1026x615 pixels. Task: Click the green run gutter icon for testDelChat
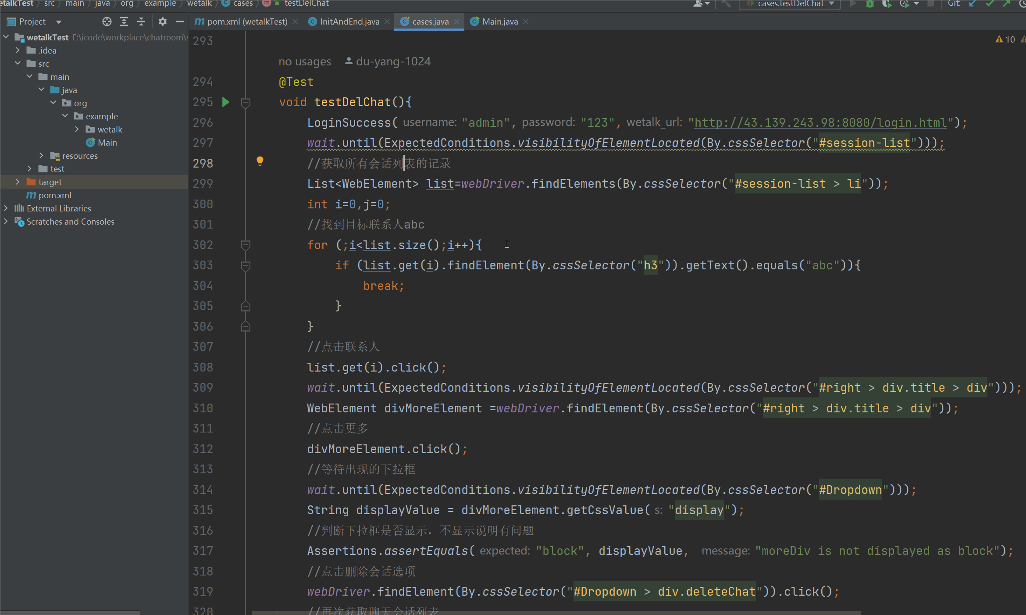point(226,102)
